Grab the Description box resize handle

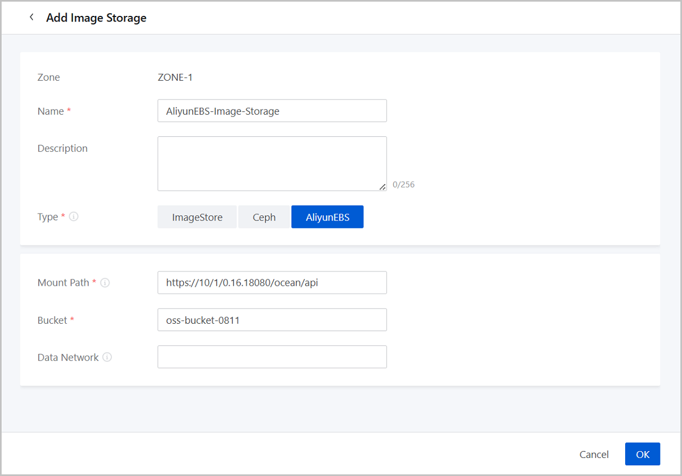click(x=382, y=186)
